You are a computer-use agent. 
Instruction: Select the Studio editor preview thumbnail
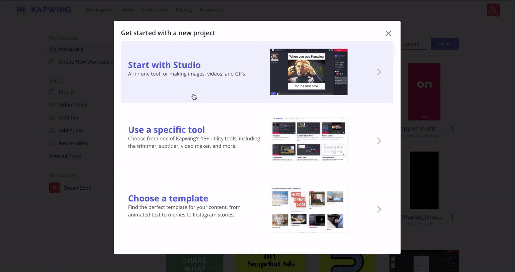(x=309, y=72)
